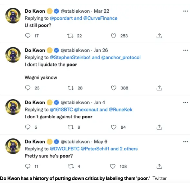Open the @anchor_protocol mention link
Viewport: 190px width, 183px height.
pyautogui.click(x=121, y=57)
